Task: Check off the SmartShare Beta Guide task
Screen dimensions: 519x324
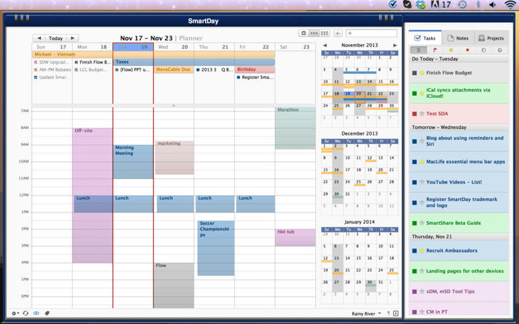Action: [x=415, y=223]
